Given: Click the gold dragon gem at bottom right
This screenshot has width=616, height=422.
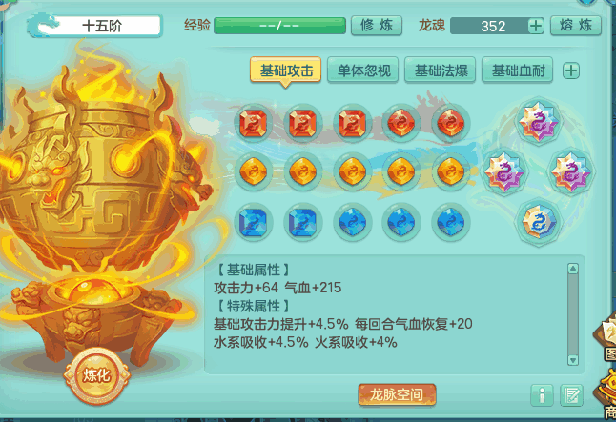Looking at the screenshot, I should click(x=539, y=222).
